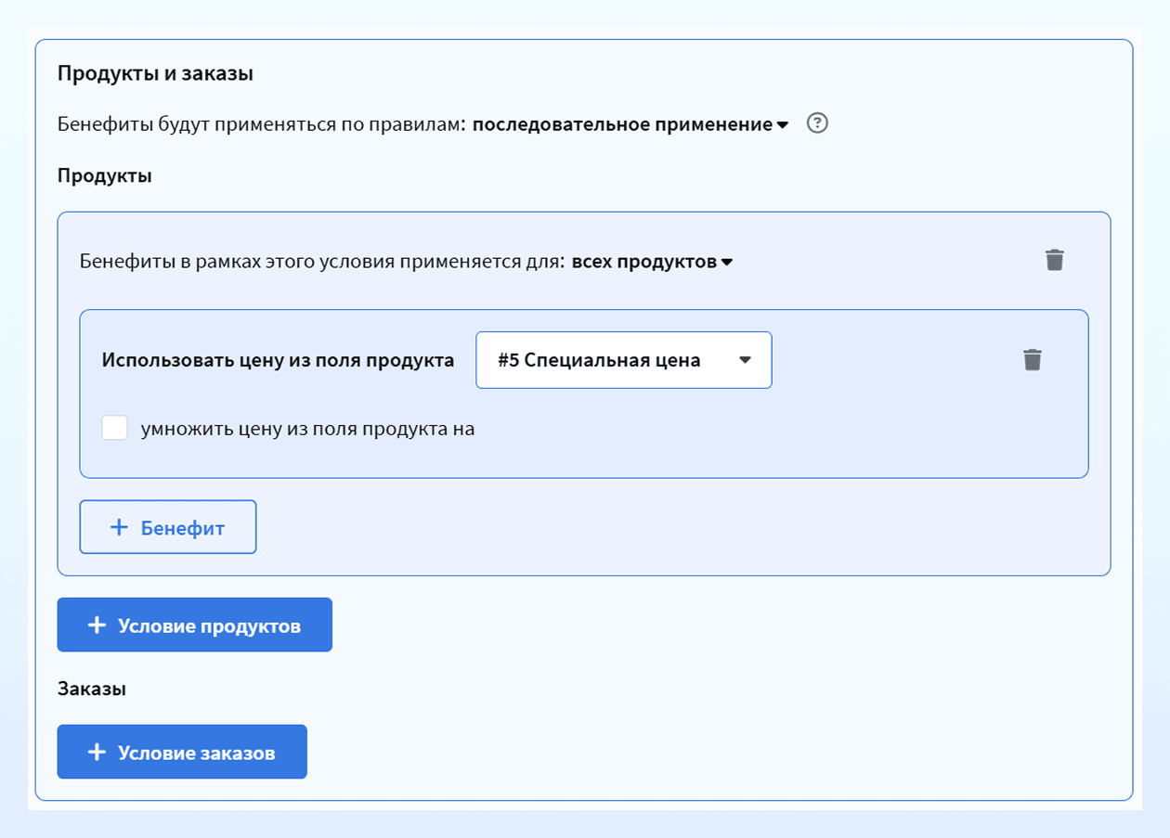The image size is (1170, 838).
Task: Click the Заказы section heading
Action: pos(92,689)
